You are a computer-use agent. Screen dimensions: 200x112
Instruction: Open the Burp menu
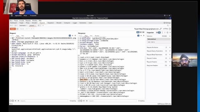pos(11,21)
